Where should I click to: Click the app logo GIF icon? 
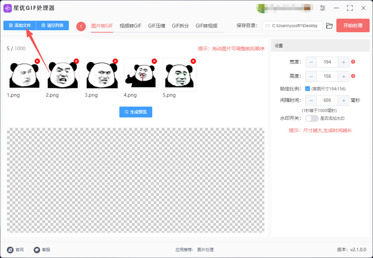(x=7, y=8)
